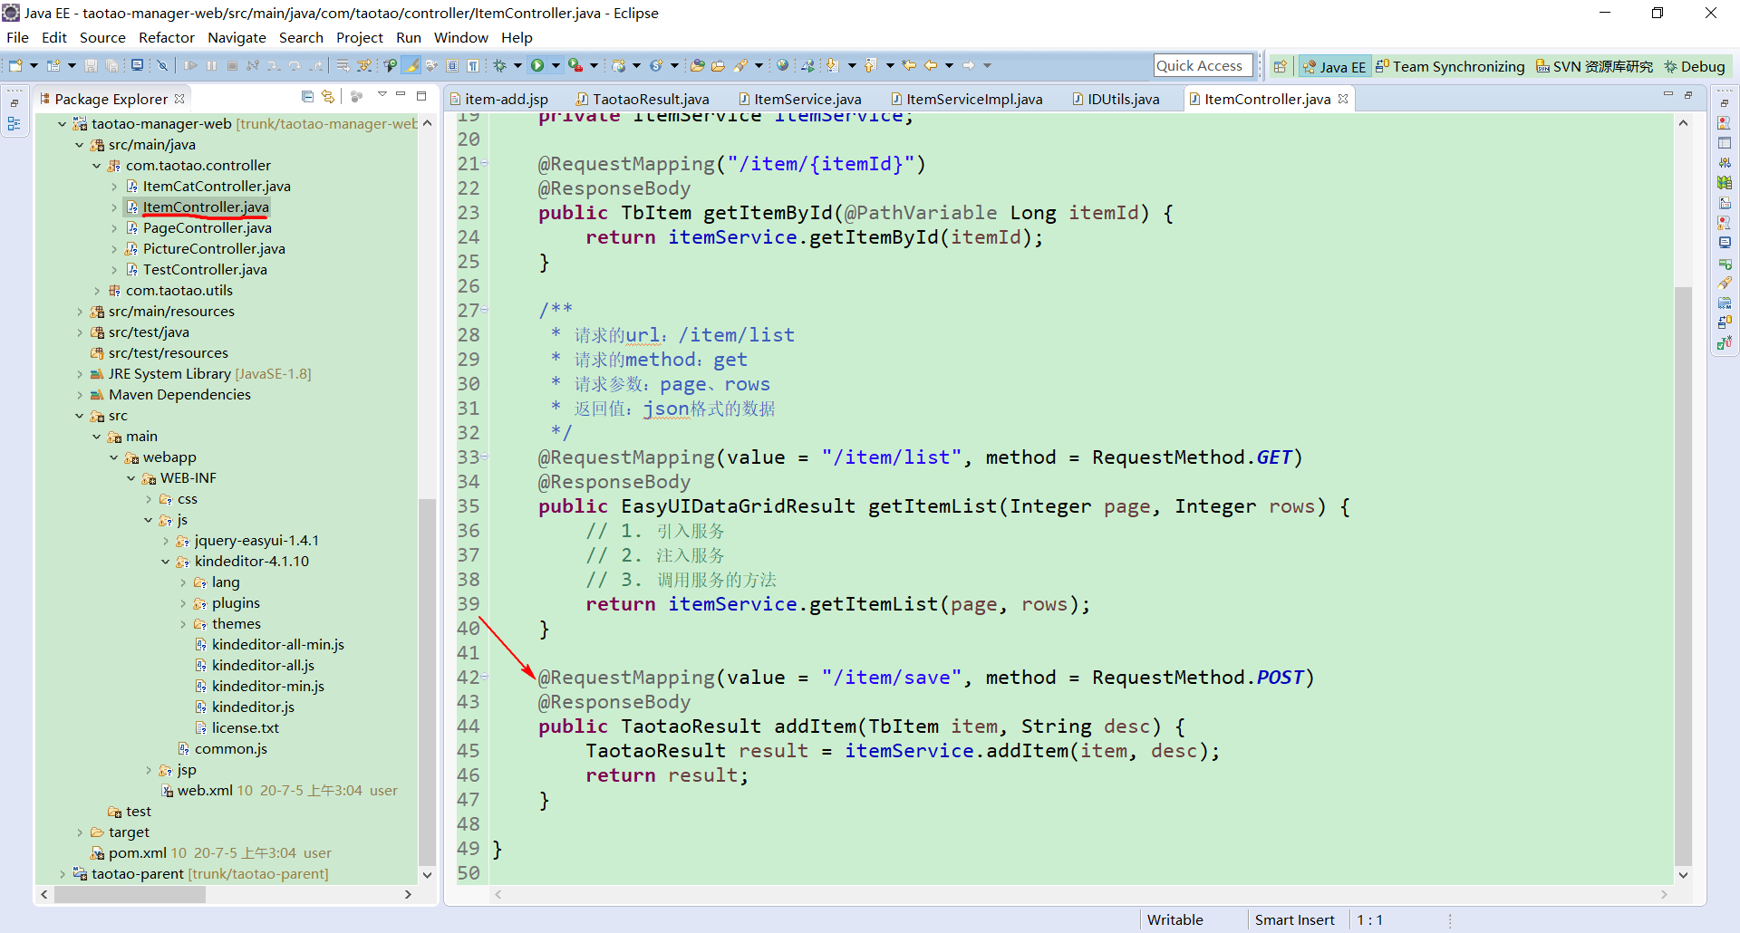Close the ItemController.java editor tab
Screen dimensions: 1740x933
pyautogui.click(x=1343, y=99)
